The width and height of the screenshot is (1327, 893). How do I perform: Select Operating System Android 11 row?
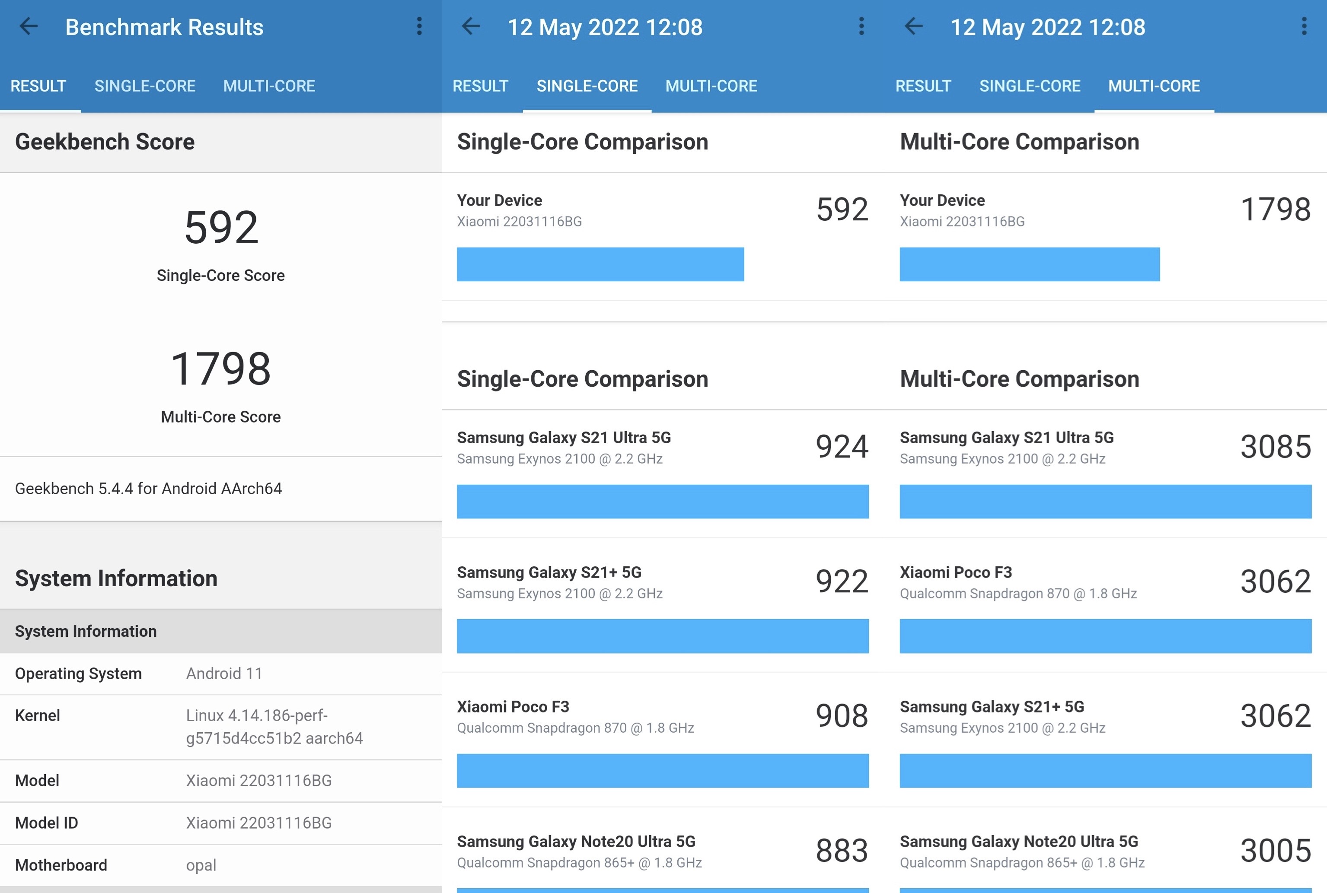220,674
